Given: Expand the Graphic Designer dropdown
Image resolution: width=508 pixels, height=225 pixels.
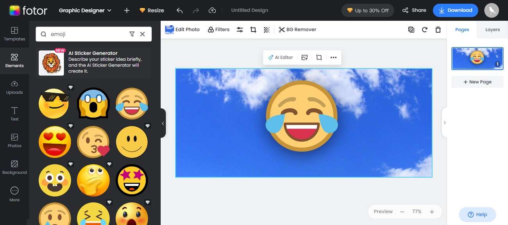Looking at the screenshot, I should click(85, 11).
